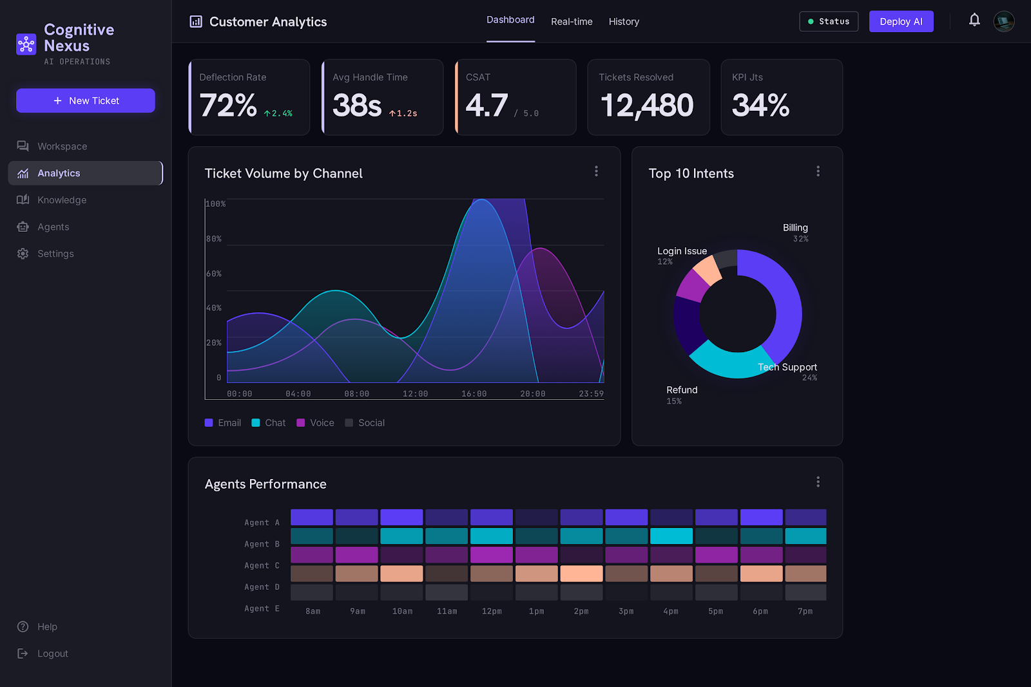Click the 16:00 axis label
Image resolution: width=1031 pixels, height=687 pixels.
coord(474,393)
